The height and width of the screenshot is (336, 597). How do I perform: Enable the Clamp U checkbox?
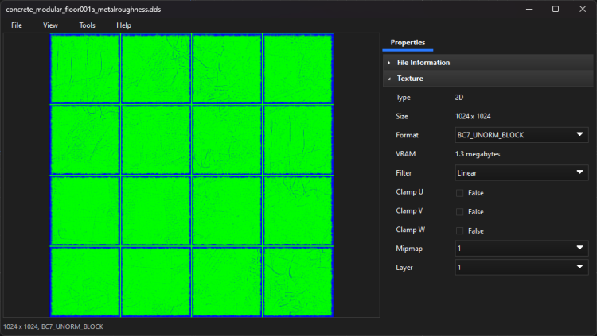pyautogui.click(x=459, y=193)
